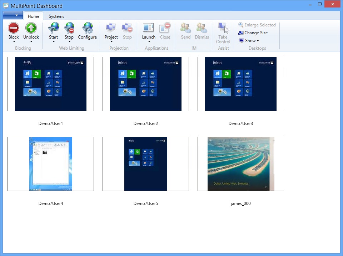This screenshot has width=343, height=256.
Task: Click the Change Size label
Action: tap(256, 33)
